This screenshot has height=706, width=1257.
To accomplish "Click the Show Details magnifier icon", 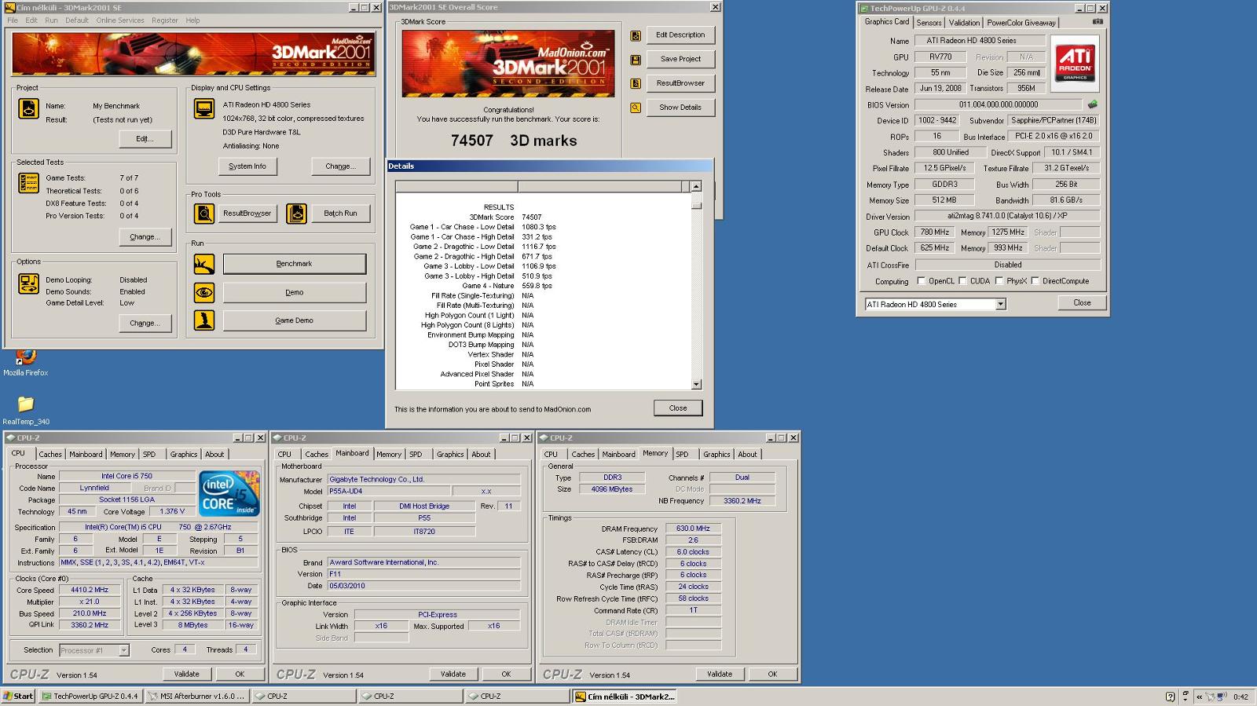I will pos(636,108).
